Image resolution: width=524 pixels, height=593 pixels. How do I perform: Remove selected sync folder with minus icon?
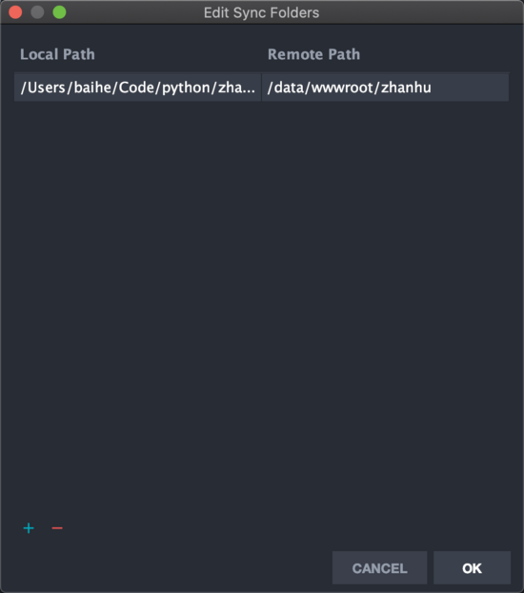tap(57, 528)
